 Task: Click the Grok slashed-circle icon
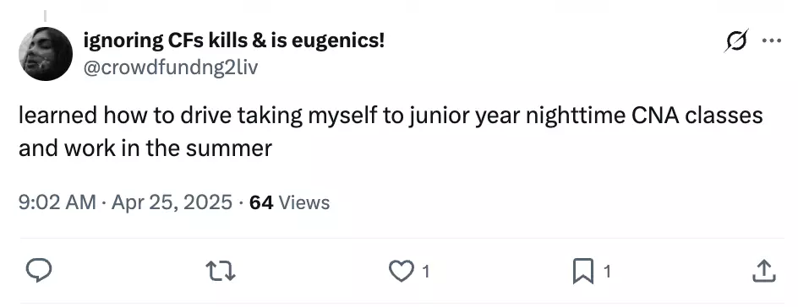click(x=736, y=40)
